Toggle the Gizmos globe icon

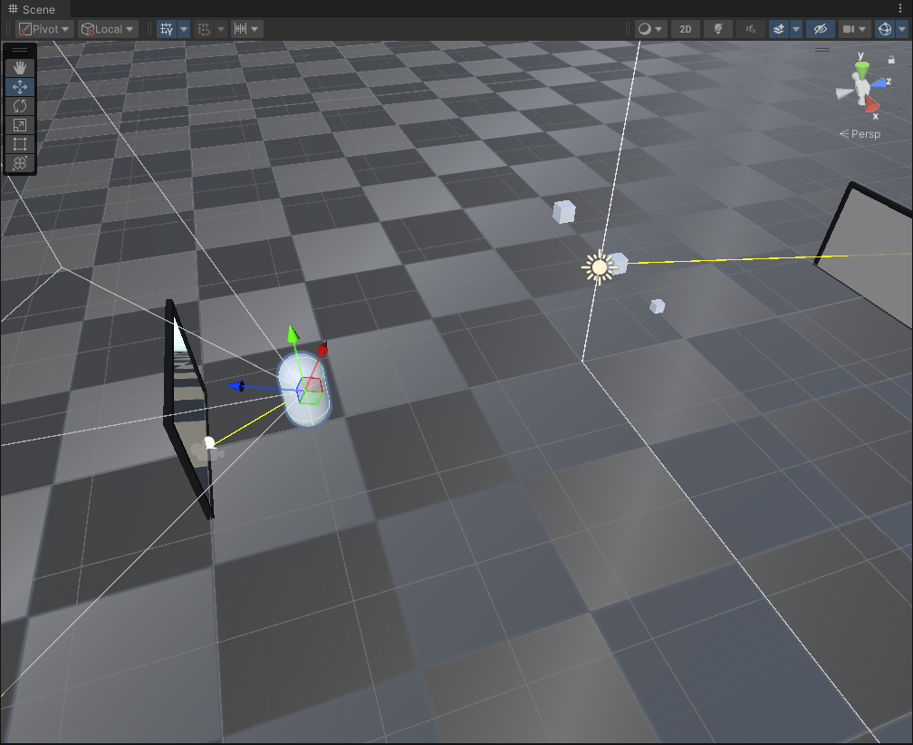coord(884,29)
